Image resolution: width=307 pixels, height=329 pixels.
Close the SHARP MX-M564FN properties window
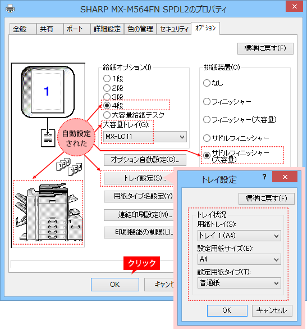295,7
